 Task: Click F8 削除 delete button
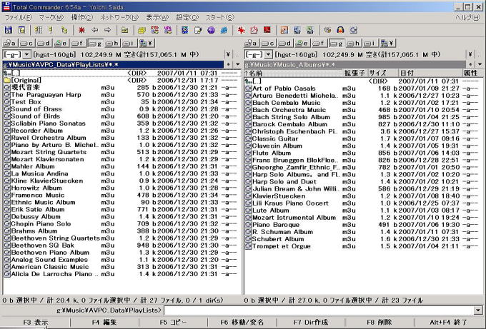click(379, 323)
